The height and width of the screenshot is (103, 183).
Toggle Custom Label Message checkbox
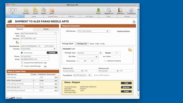point(22,66)
